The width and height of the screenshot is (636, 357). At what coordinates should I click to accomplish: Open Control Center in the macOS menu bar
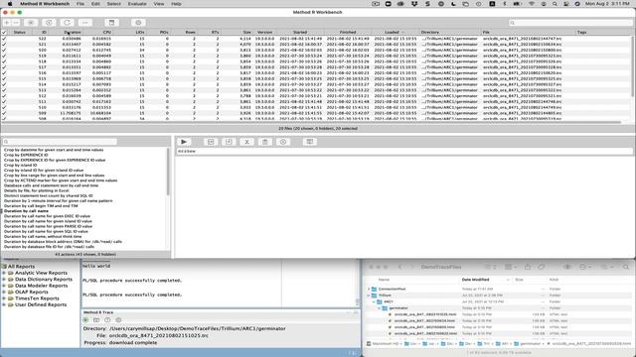[x=565, y=4]
